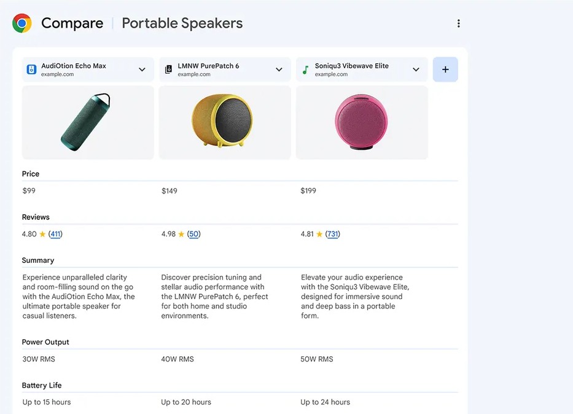573x414 pixels.
Task: Click the Compare heading label
Action: (x=72, y=23)
